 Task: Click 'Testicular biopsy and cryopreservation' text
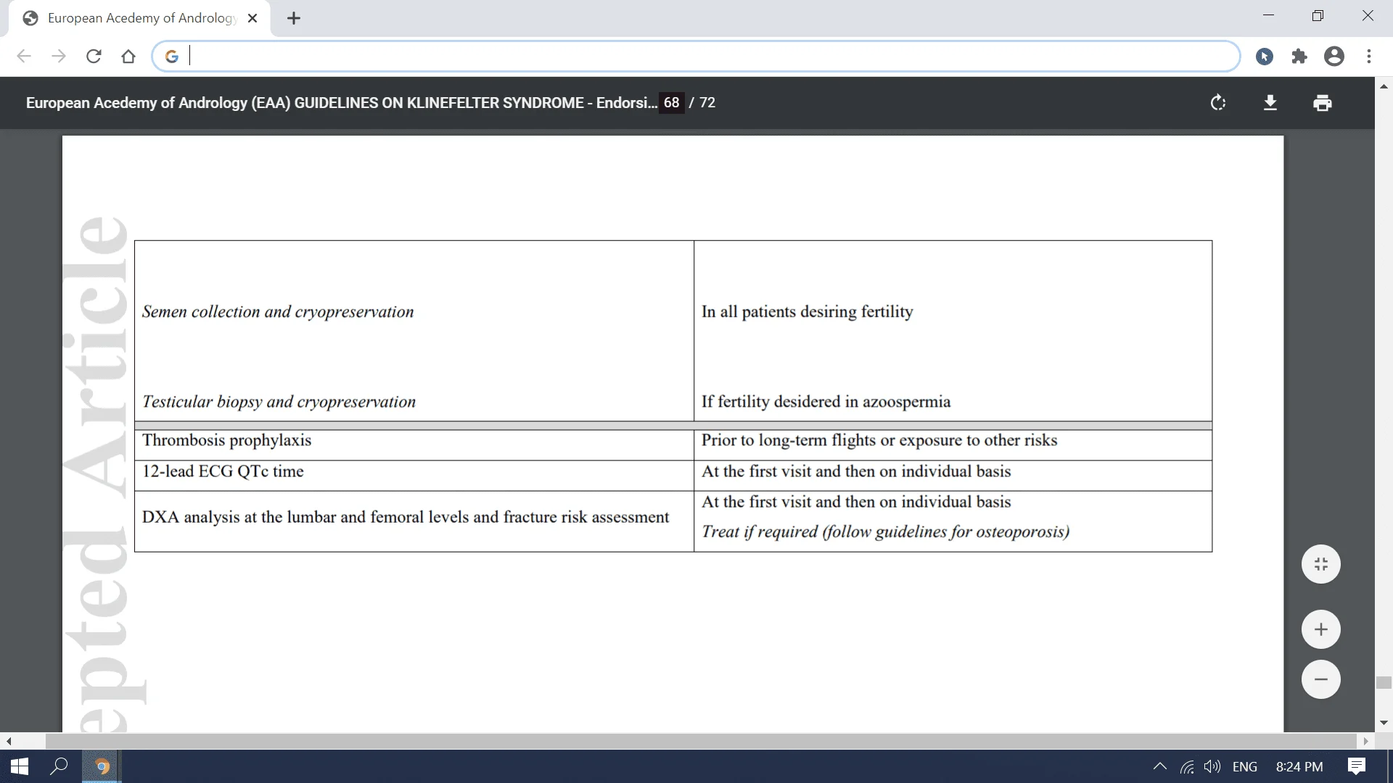point(279,402)
